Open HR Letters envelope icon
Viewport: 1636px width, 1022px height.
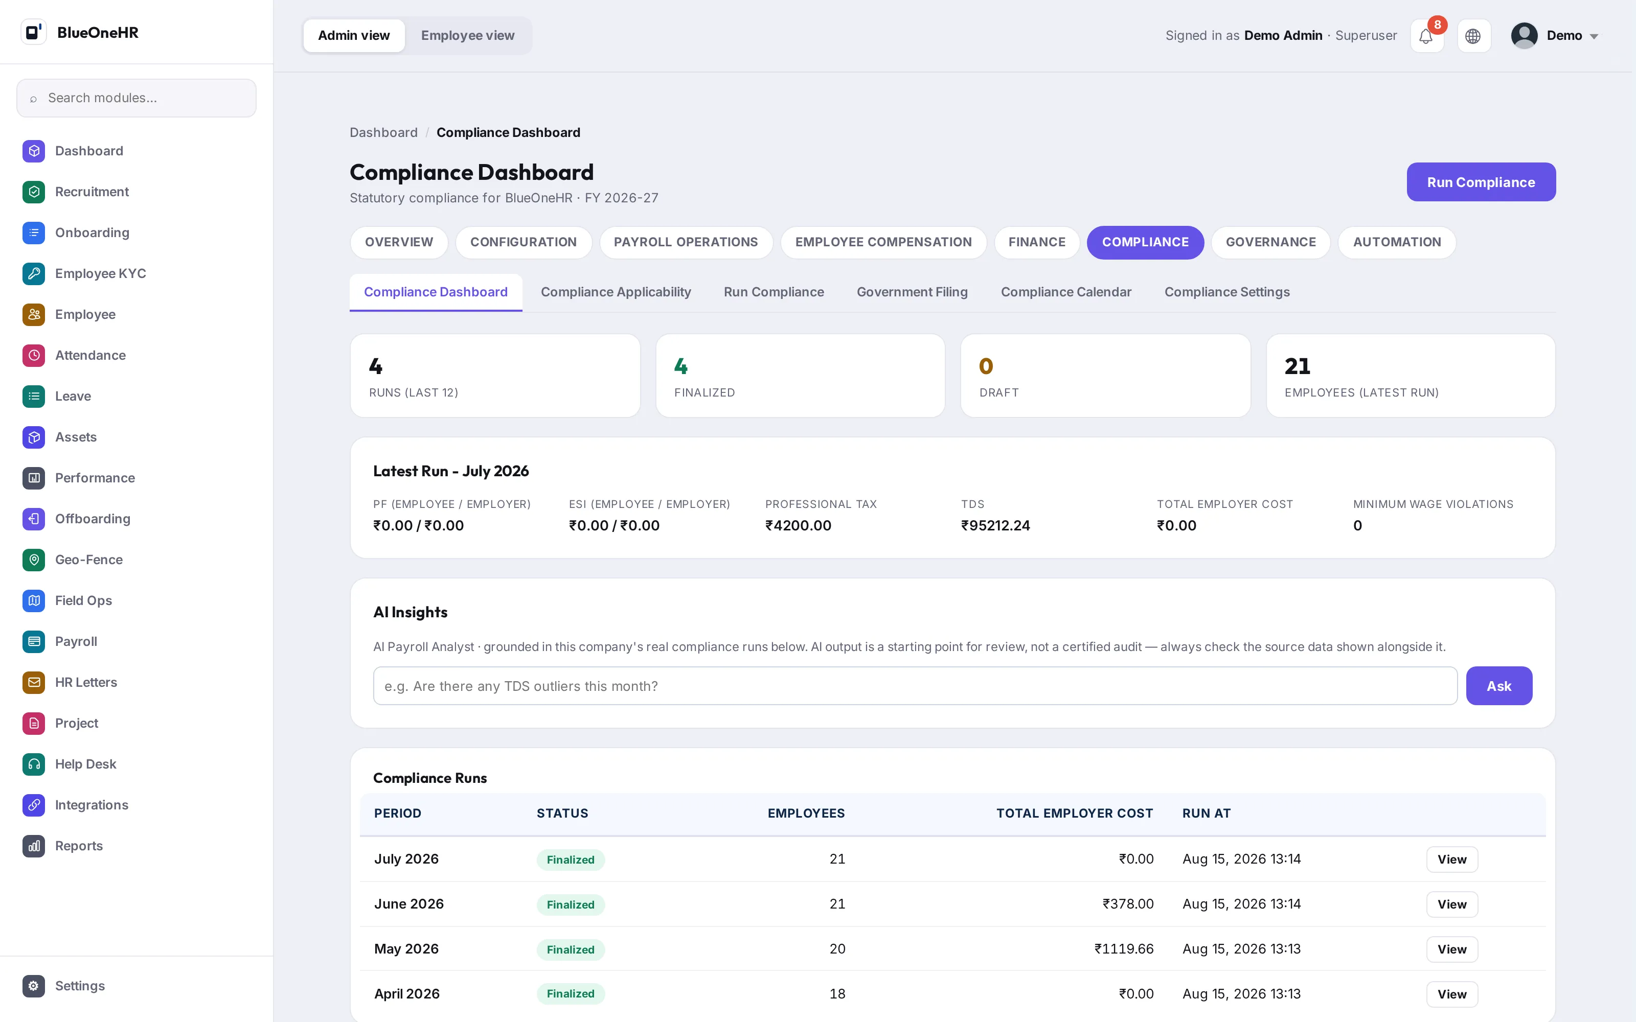34,683
